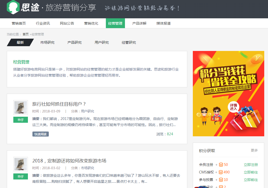This screenshot has height=188, width=268.
Task: Click owl avatar beside 2018定制游 article
Action: [x=21, y=164]
